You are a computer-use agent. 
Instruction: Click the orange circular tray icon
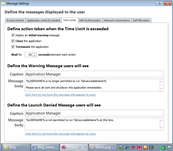(145, 147)
